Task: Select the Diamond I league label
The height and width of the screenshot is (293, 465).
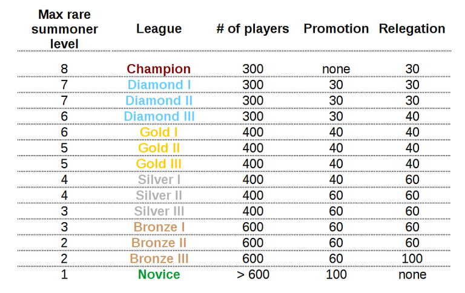Action: (159, 85)
